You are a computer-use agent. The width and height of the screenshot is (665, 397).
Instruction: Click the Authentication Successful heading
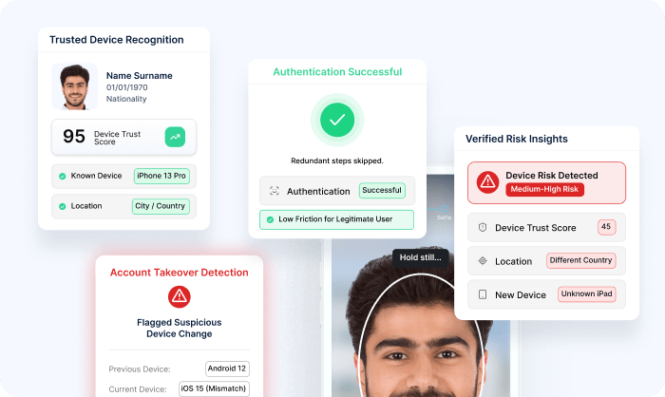(x=337, y=72)
